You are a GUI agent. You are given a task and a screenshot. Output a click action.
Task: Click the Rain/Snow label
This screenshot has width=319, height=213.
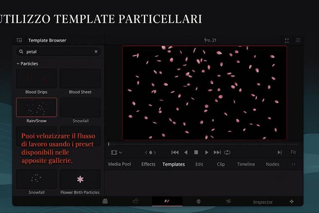[x=36, y=121]
